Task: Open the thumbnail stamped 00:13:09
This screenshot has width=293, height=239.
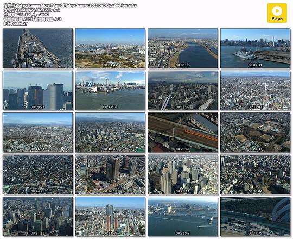Action: coord(183,91)
